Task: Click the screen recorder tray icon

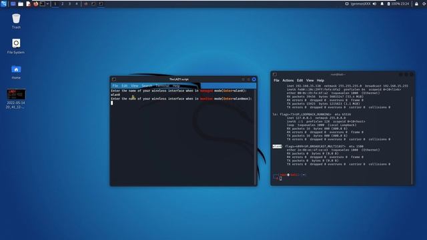Action: [347, 4]
